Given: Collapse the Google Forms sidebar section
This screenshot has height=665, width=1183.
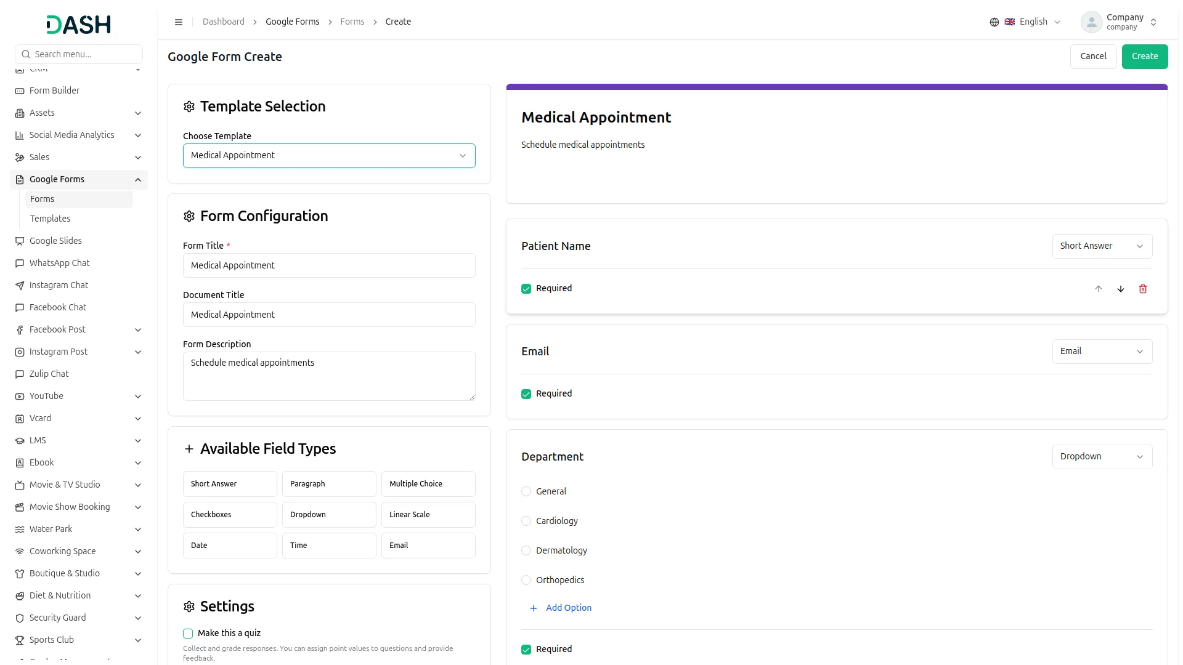Looking at the screenshot, I should click(x=79, y=180).
